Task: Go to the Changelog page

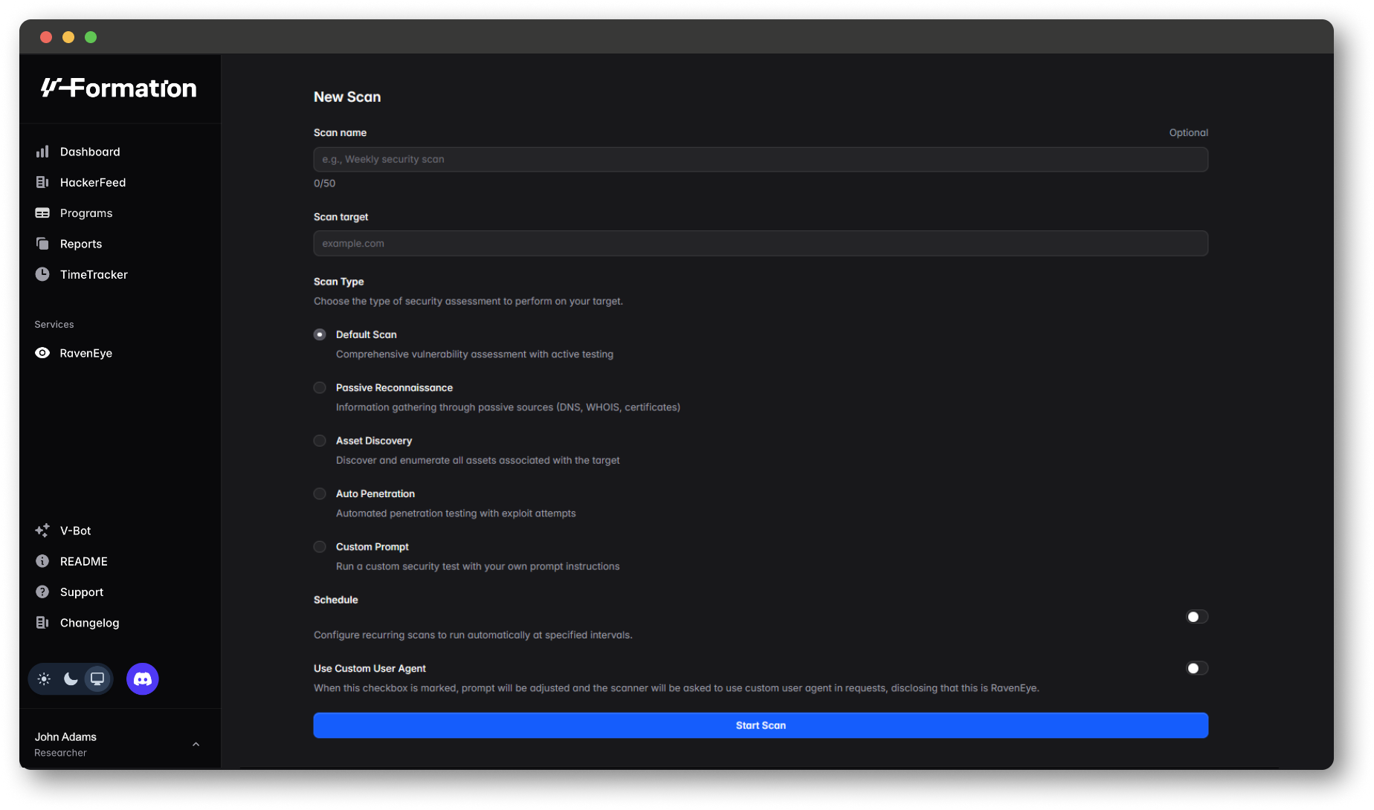Action: click(89, 623)
